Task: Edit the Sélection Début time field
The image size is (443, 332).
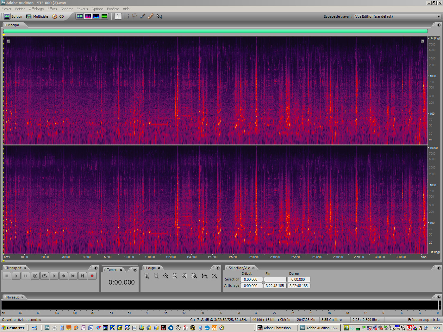Action: tap(251, 279)
